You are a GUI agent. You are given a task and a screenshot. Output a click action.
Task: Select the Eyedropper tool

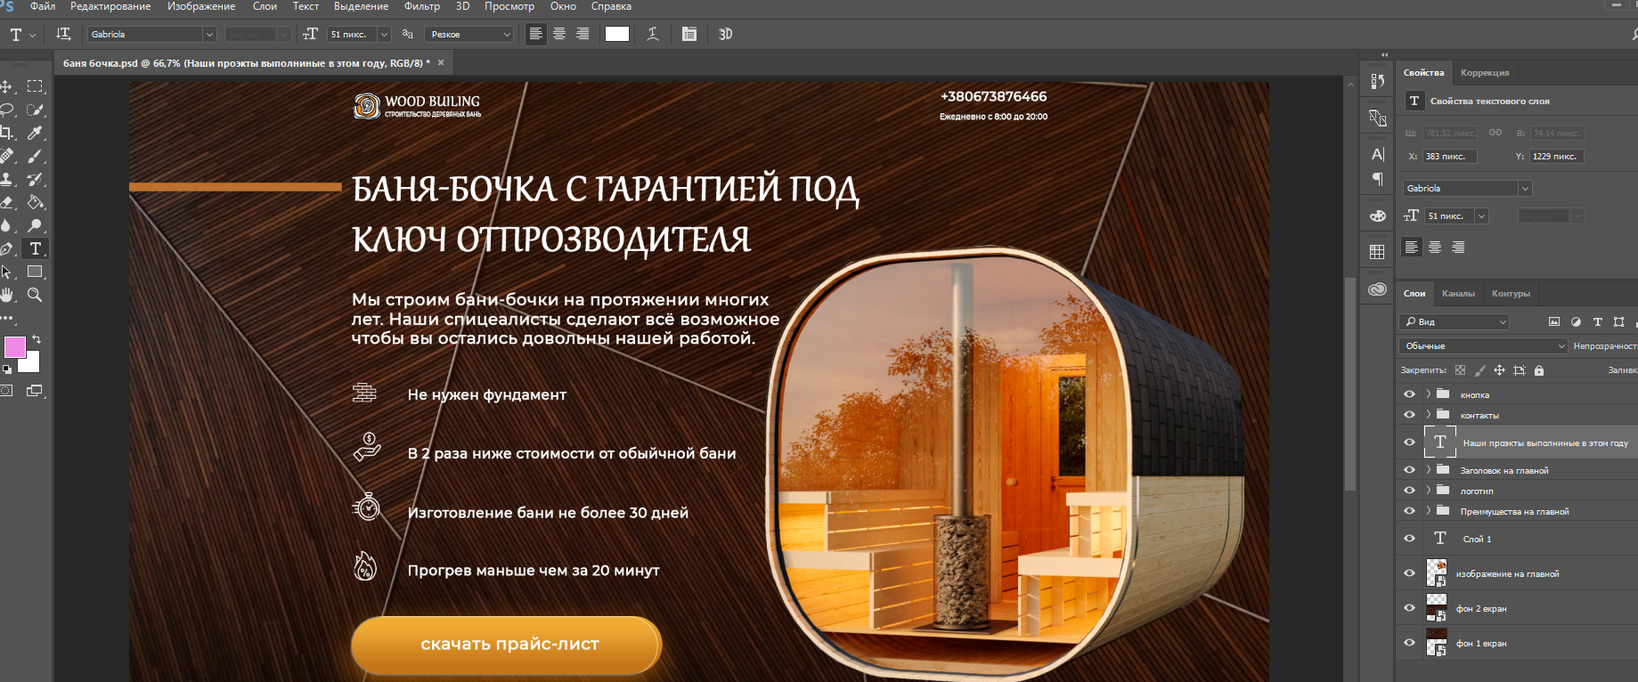pos(36,133)
